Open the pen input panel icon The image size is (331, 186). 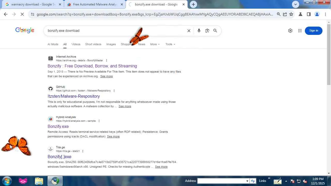pos(277,181)
